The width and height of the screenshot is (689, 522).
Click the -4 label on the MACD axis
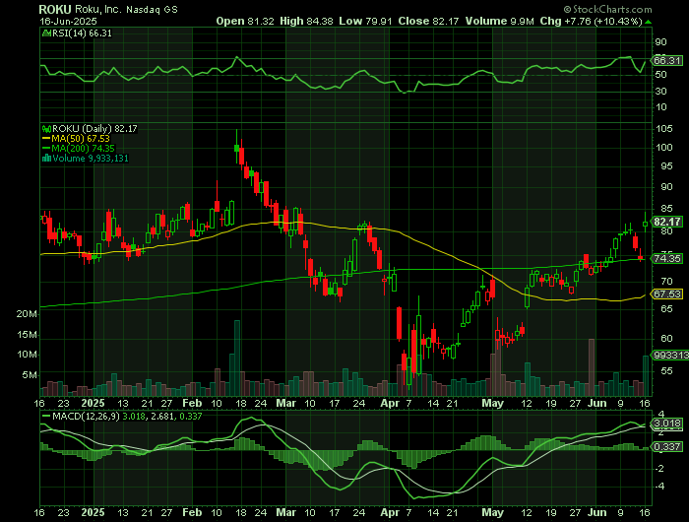(659, 487)
